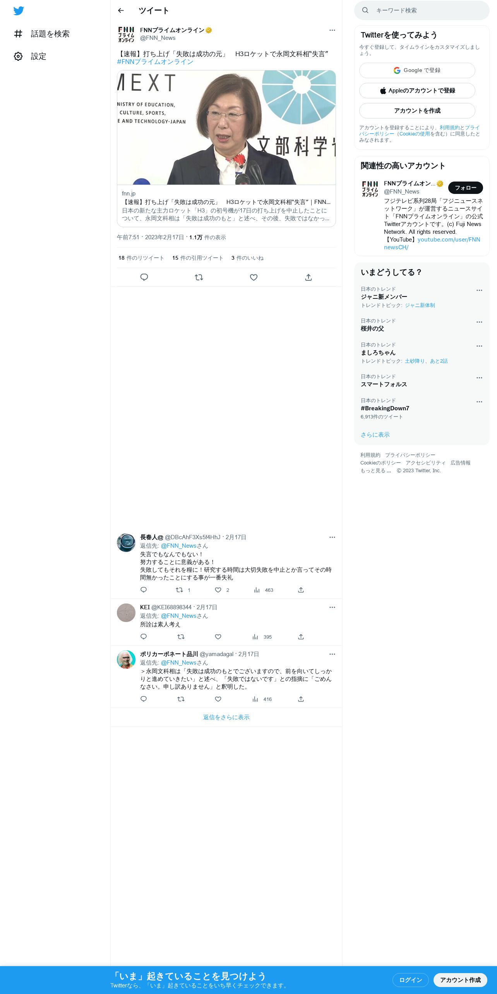The image size is (497, 994).
Task: Click the フォロー button for FNN
Action: pos(465,188)
